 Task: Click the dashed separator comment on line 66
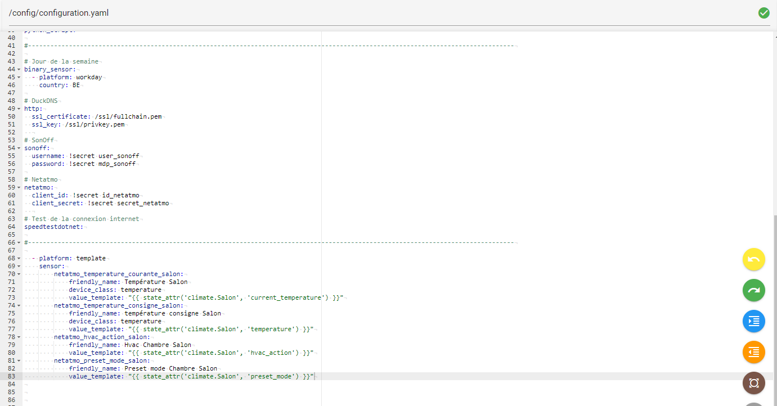270,242
